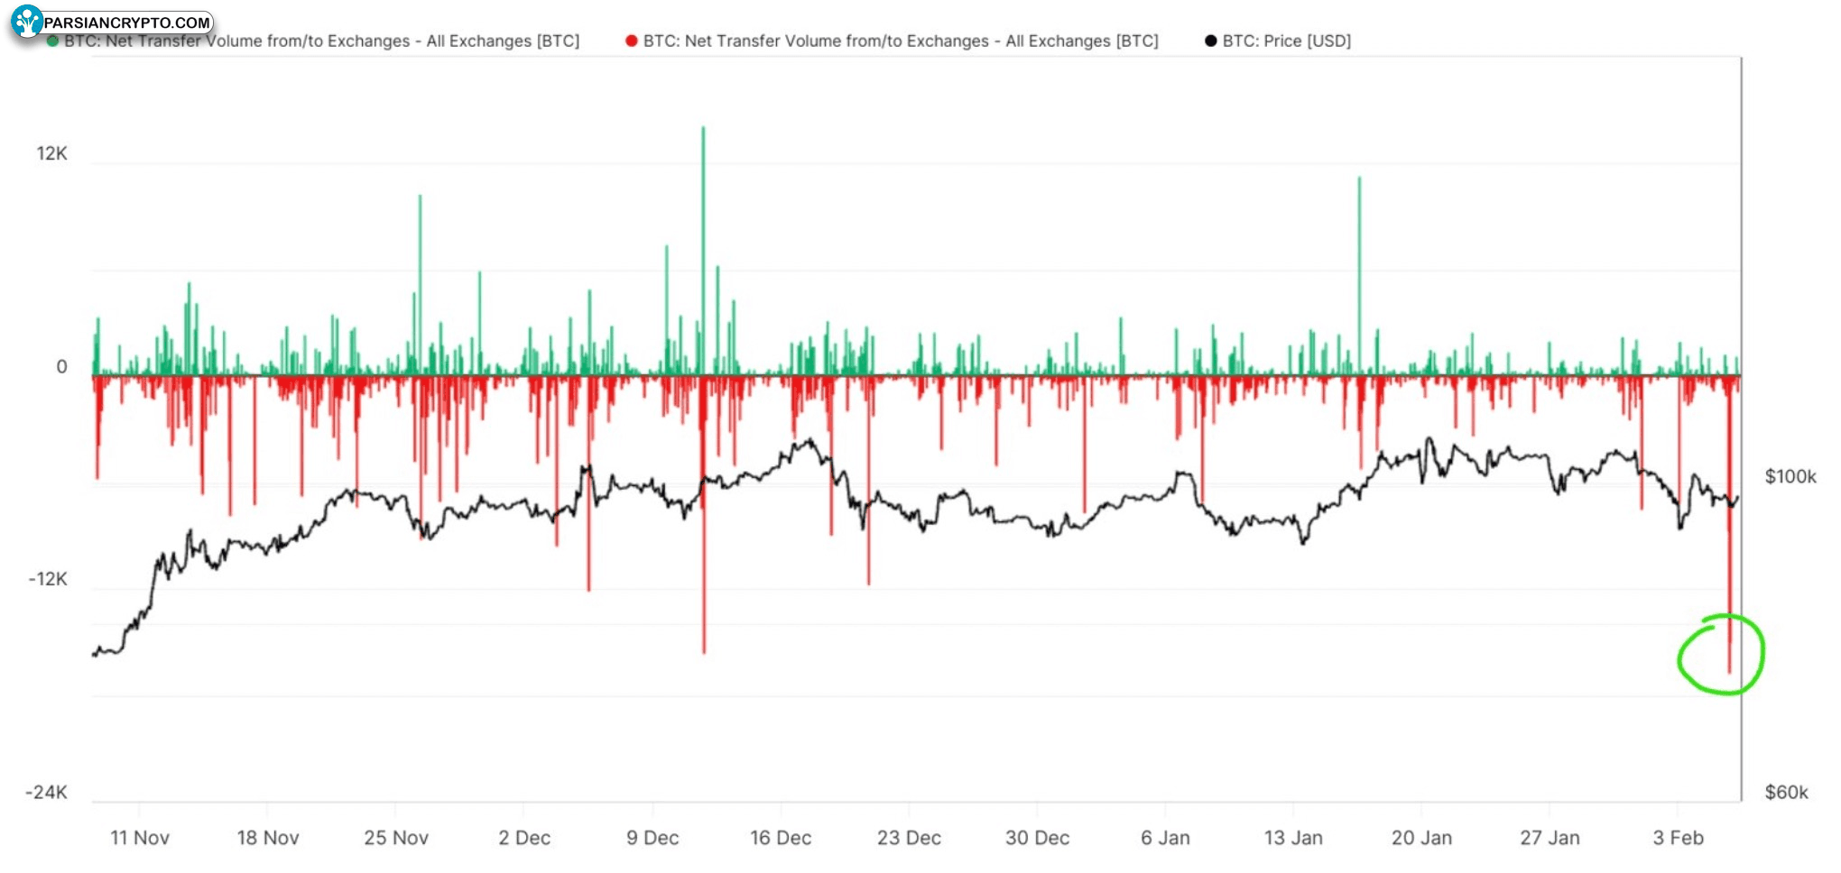
Task: Click the 3 Feb date label
Action: coord(1678,838)
